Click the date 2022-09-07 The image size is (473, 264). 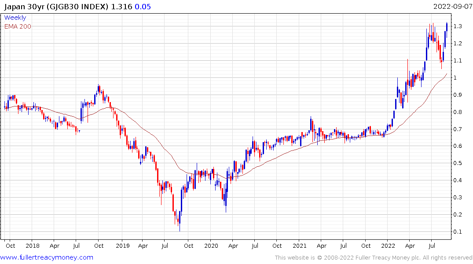pyautogui.click(x=452, y=6)
